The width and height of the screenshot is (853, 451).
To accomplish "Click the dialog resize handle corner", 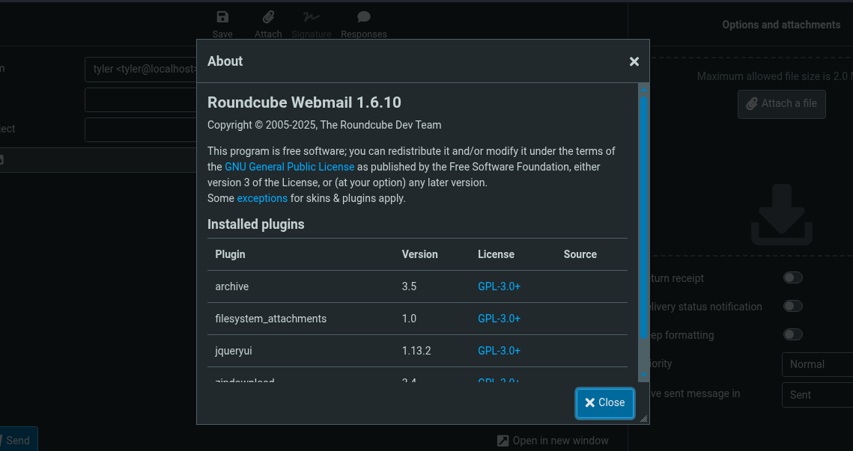I will pos(643,419).
